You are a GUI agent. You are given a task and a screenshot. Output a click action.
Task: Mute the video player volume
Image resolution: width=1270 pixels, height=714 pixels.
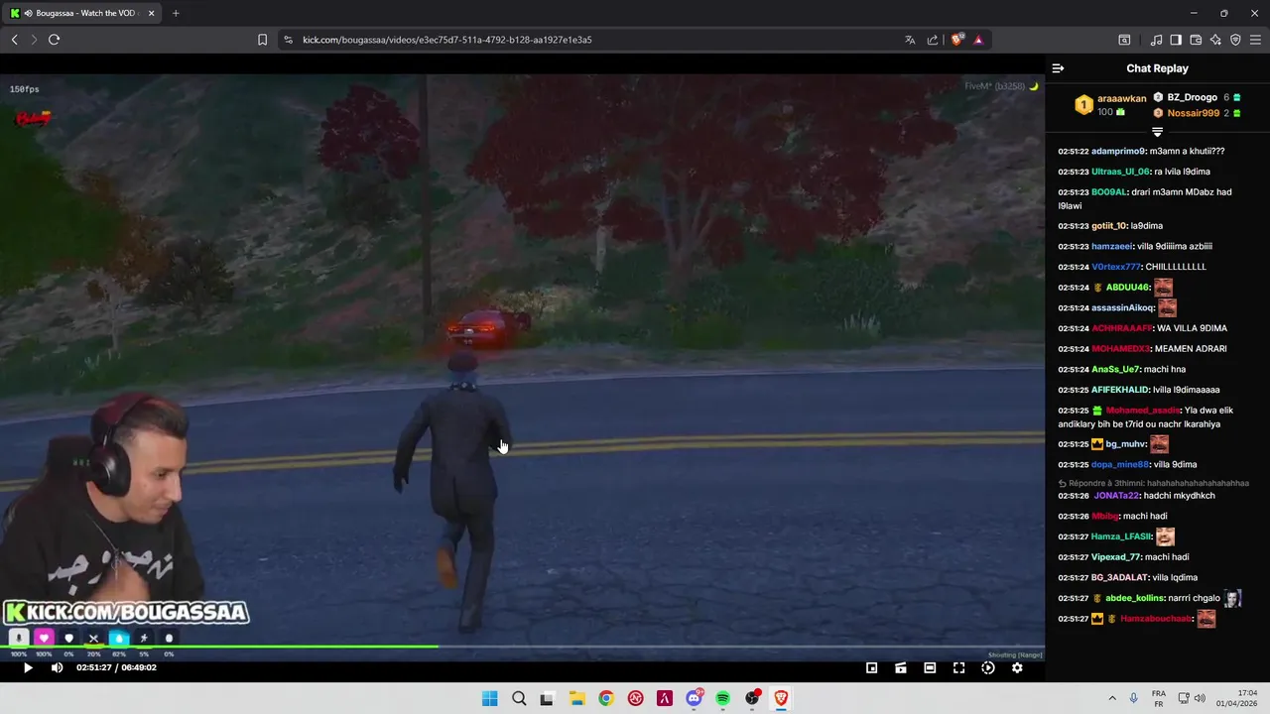pyautogui.click(x=57, y=668)
